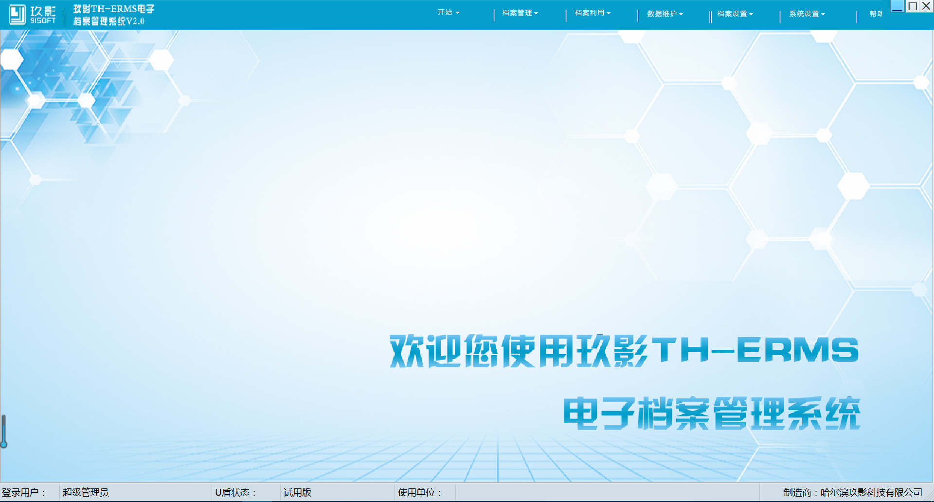Click the 试用版 status value
Screen dimensions: 934x502
[x=297, y=492]
